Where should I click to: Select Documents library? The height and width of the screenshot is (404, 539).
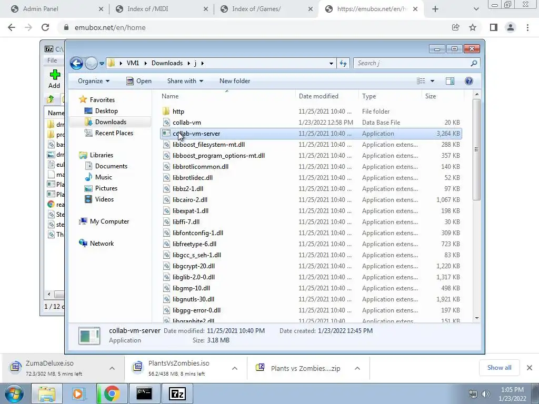tap(111, 166)
